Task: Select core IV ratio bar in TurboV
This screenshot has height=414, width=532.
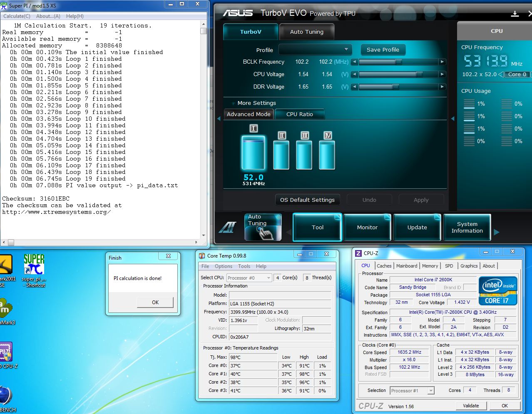Action: click(327, 155)
